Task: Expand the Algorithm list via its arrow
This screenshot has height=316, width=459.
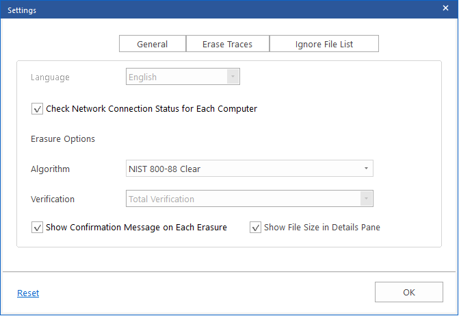Action: pos(366,169)
